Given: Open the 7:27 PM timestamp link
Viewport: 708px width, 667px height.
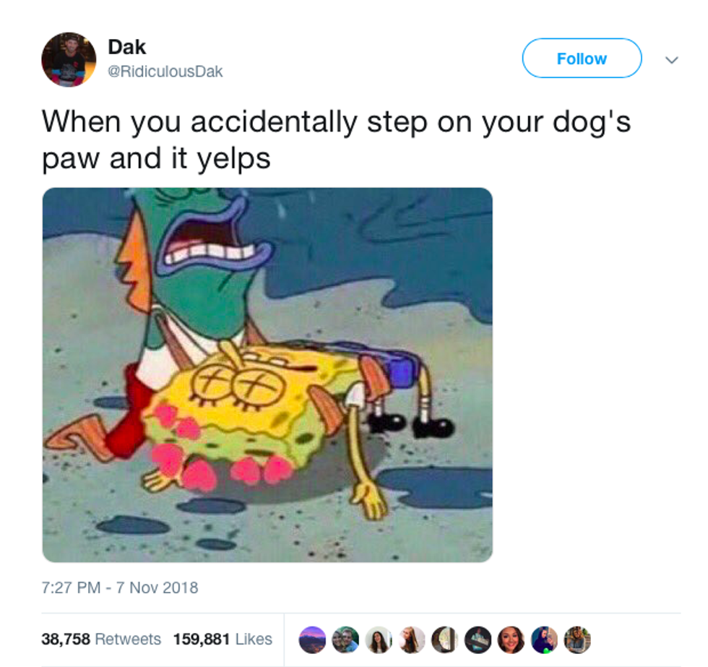Looking at the screenshot, I should (71, 588).
